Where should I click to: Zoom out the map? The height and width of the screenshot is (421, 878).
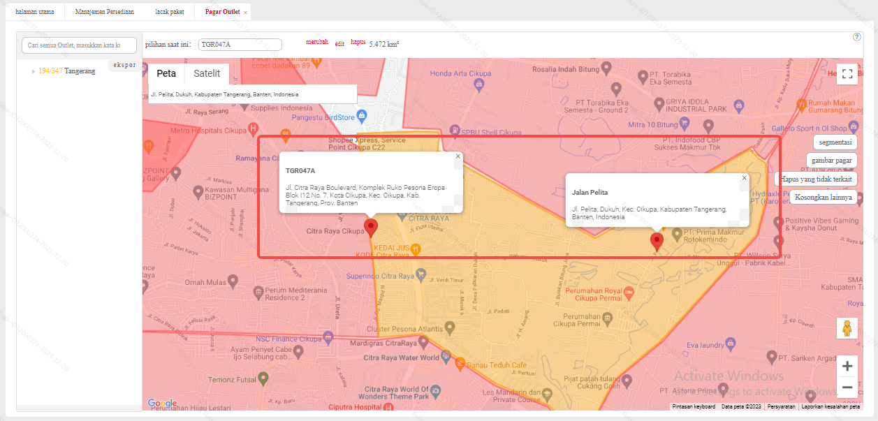click(x=847, y=387)
